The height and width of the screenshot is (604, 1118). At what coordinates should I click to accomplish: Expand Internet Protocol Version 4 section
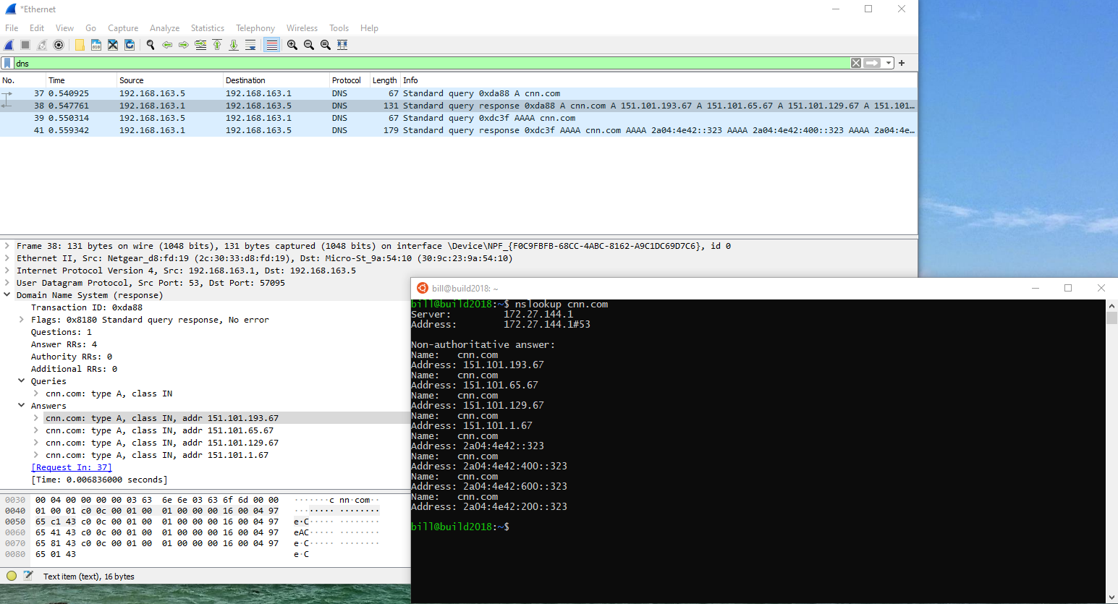click(x=7, y=271)
